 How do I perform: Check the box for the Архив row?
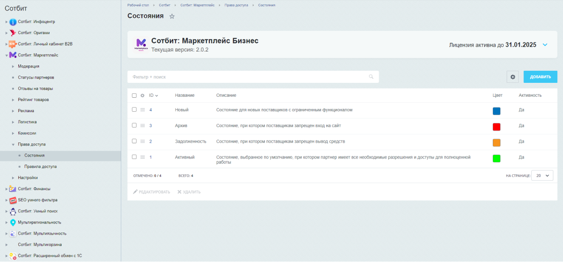[x=134, y=125]
